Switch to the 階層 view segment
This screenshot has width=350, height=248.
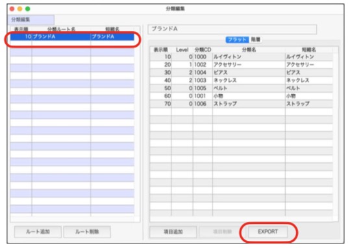256,40
